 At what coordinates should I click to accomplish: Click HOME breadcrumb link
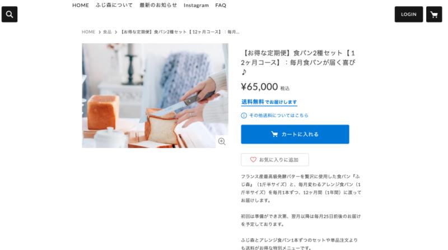pyautogui.click(x=88, y=32)
